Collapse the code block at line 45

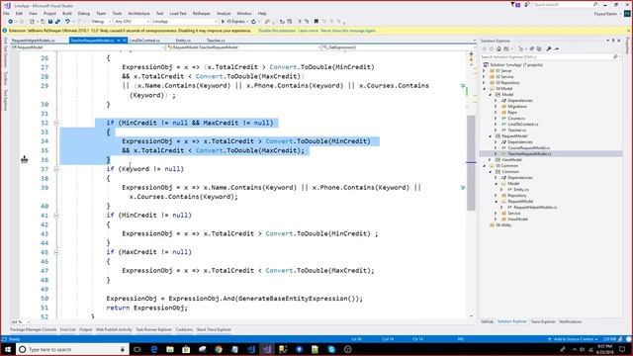(56, 252)
